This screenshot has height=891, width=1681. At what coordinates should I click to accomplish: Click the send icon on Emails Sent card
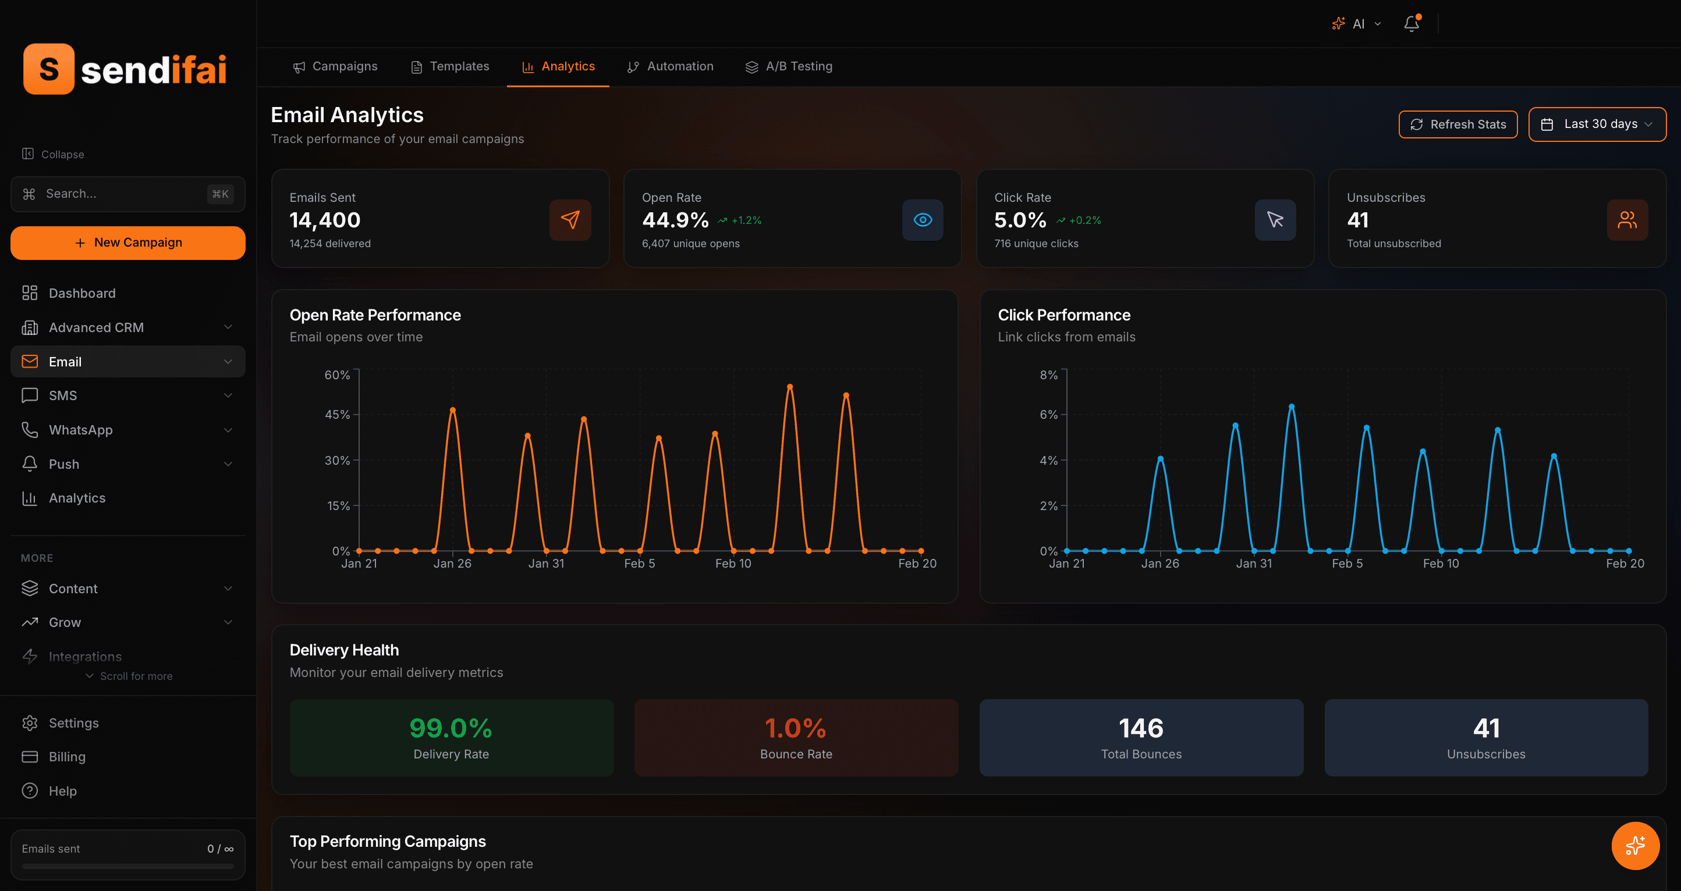(x=570, y=220)
